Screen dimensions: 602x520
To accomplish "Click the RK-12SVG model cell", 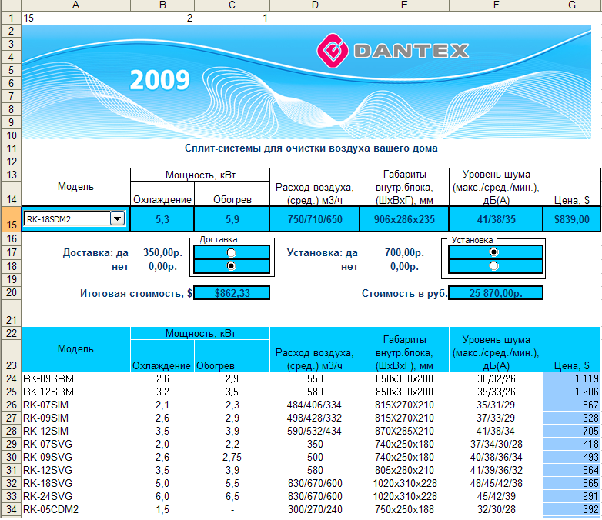I will coord(75,470).
